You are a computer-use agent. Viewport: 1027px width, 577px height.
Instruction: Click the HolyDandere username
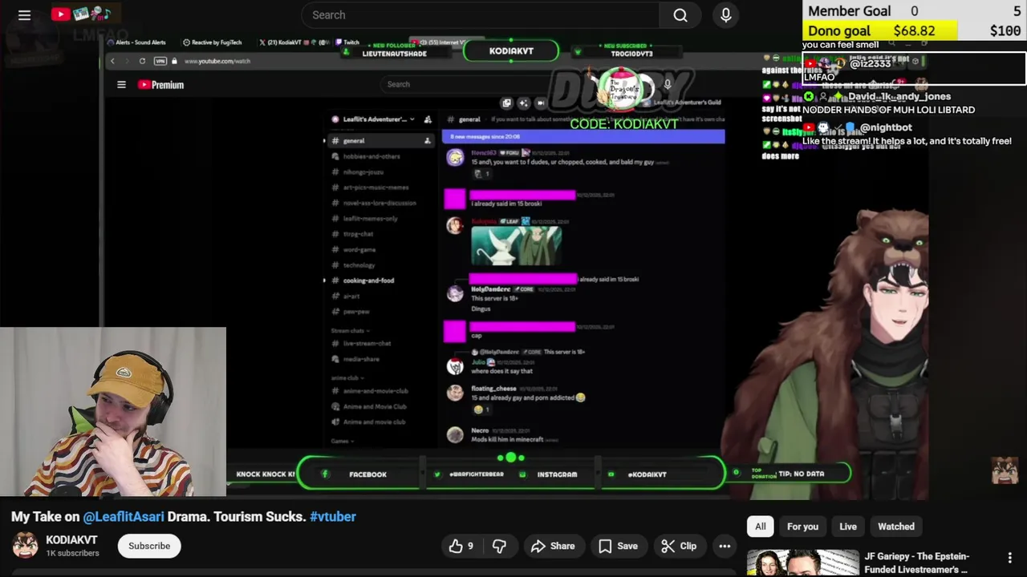point(490,288)
